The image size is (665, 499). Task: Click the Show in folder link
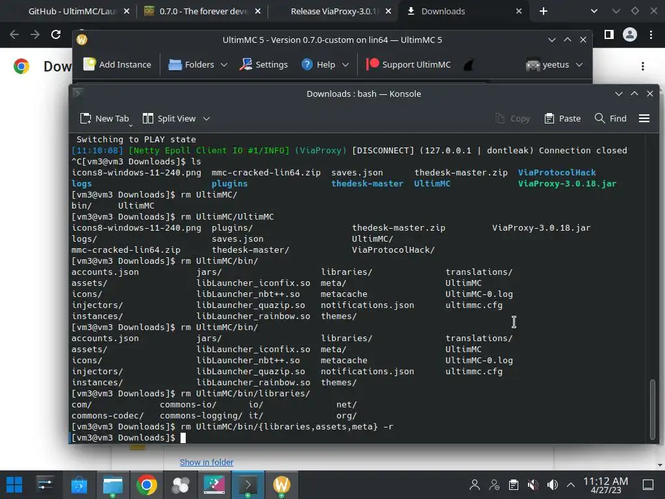(x=207, y=462)
